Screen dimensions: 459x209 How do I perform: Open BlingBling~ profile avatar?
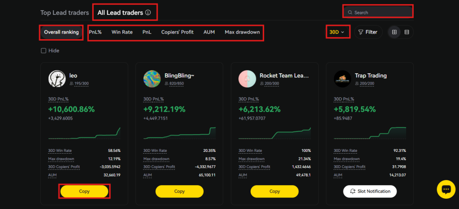tap(152, 79)
